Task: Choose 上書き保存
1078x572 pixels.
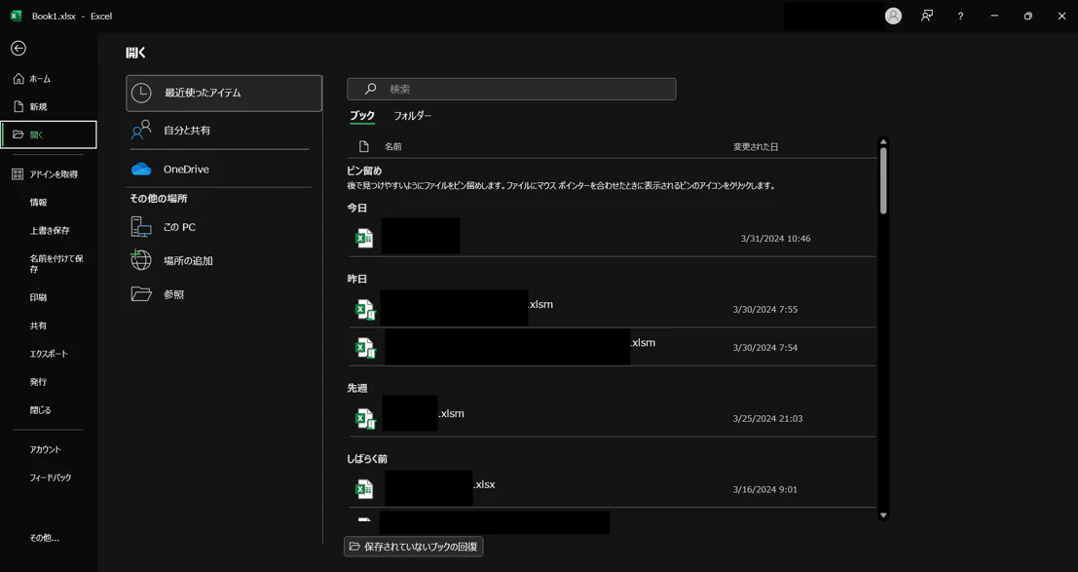Action: [x=50, y=231]
